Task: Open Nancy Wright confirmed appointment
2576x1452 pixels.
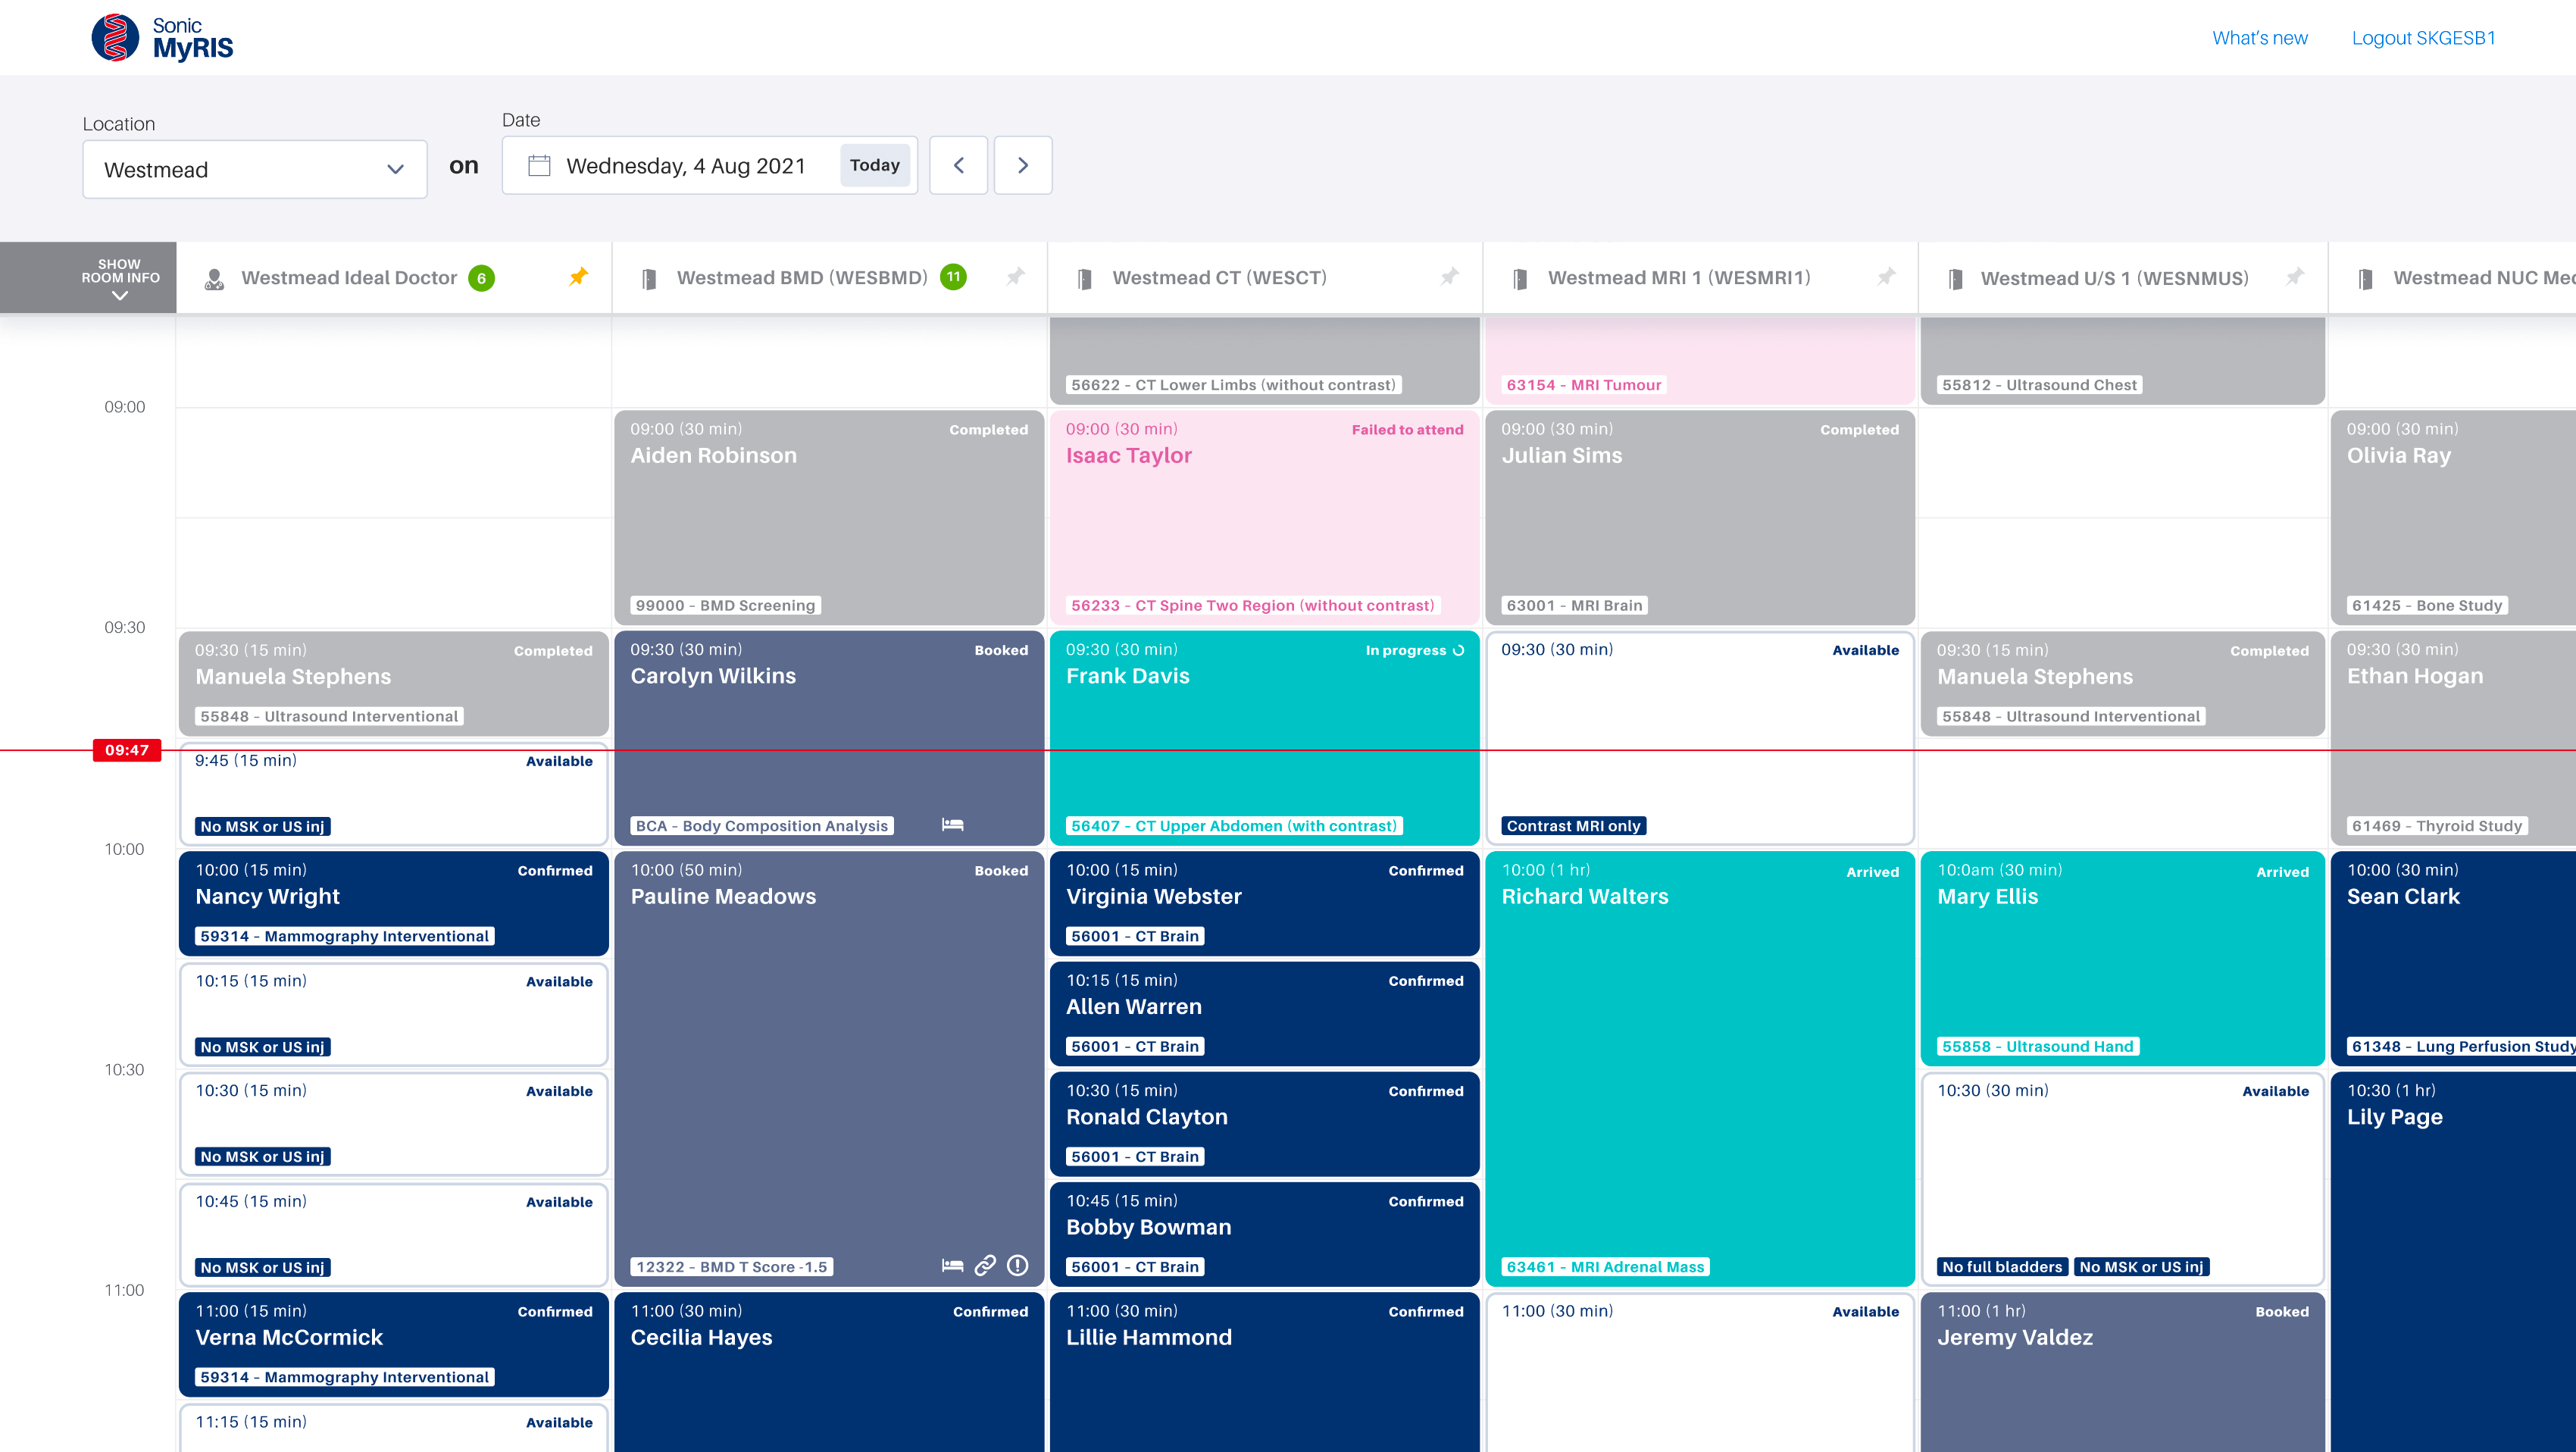Action: tap(393, 903)
